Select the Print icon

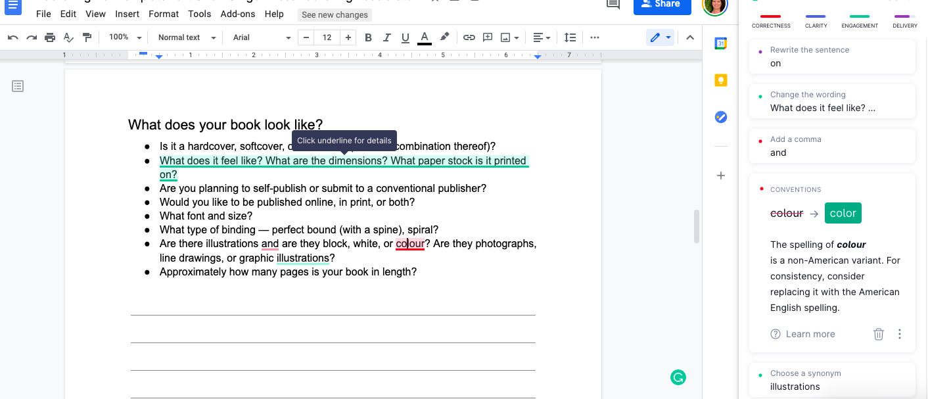click(50, 37)
